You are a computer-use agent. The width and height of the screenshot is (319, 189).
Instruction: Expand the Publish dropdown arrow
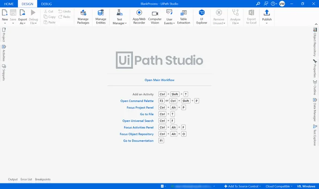267,23
